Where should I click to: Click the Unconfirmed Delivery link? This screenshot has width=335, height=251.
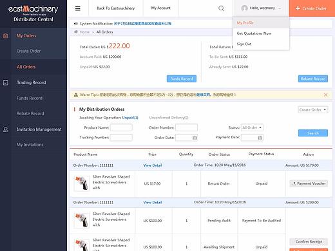click(x=169, y=118)
